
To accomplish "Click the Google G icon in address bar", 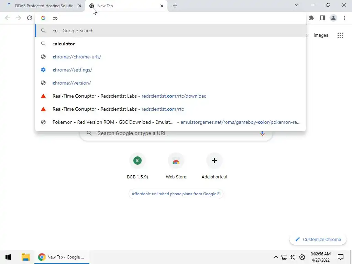I will click(43, 18).
